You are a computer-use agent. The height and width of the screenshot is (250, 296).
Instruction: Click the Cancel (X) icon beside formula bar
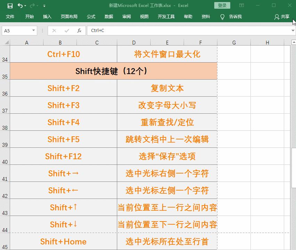click(x=55, y=31)
